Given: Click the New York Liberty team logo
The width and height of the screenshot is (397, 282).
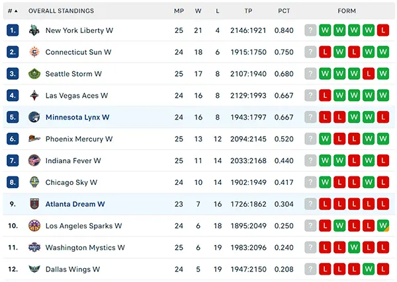Looking at the screenshot, I should point(34,30).
